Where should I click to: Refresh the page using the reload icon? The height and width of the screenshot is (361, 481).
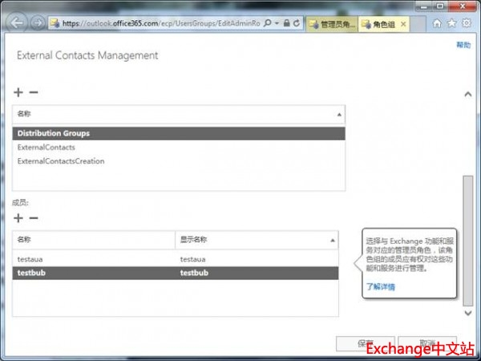tap(297, 24)
